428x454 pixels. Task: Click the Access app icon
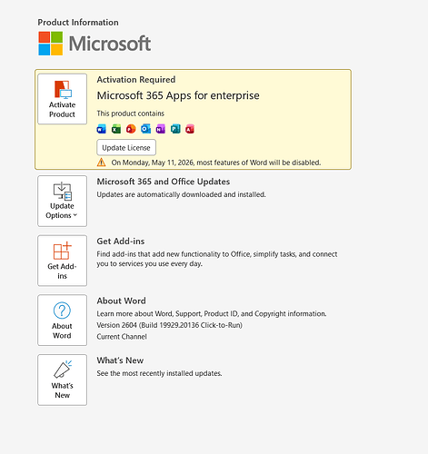point(190,129)
